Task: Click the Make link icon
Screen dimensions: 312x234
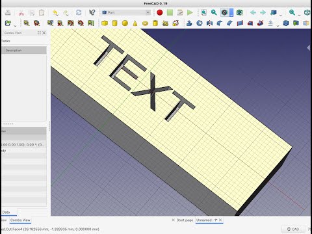Action: point(8,23)
